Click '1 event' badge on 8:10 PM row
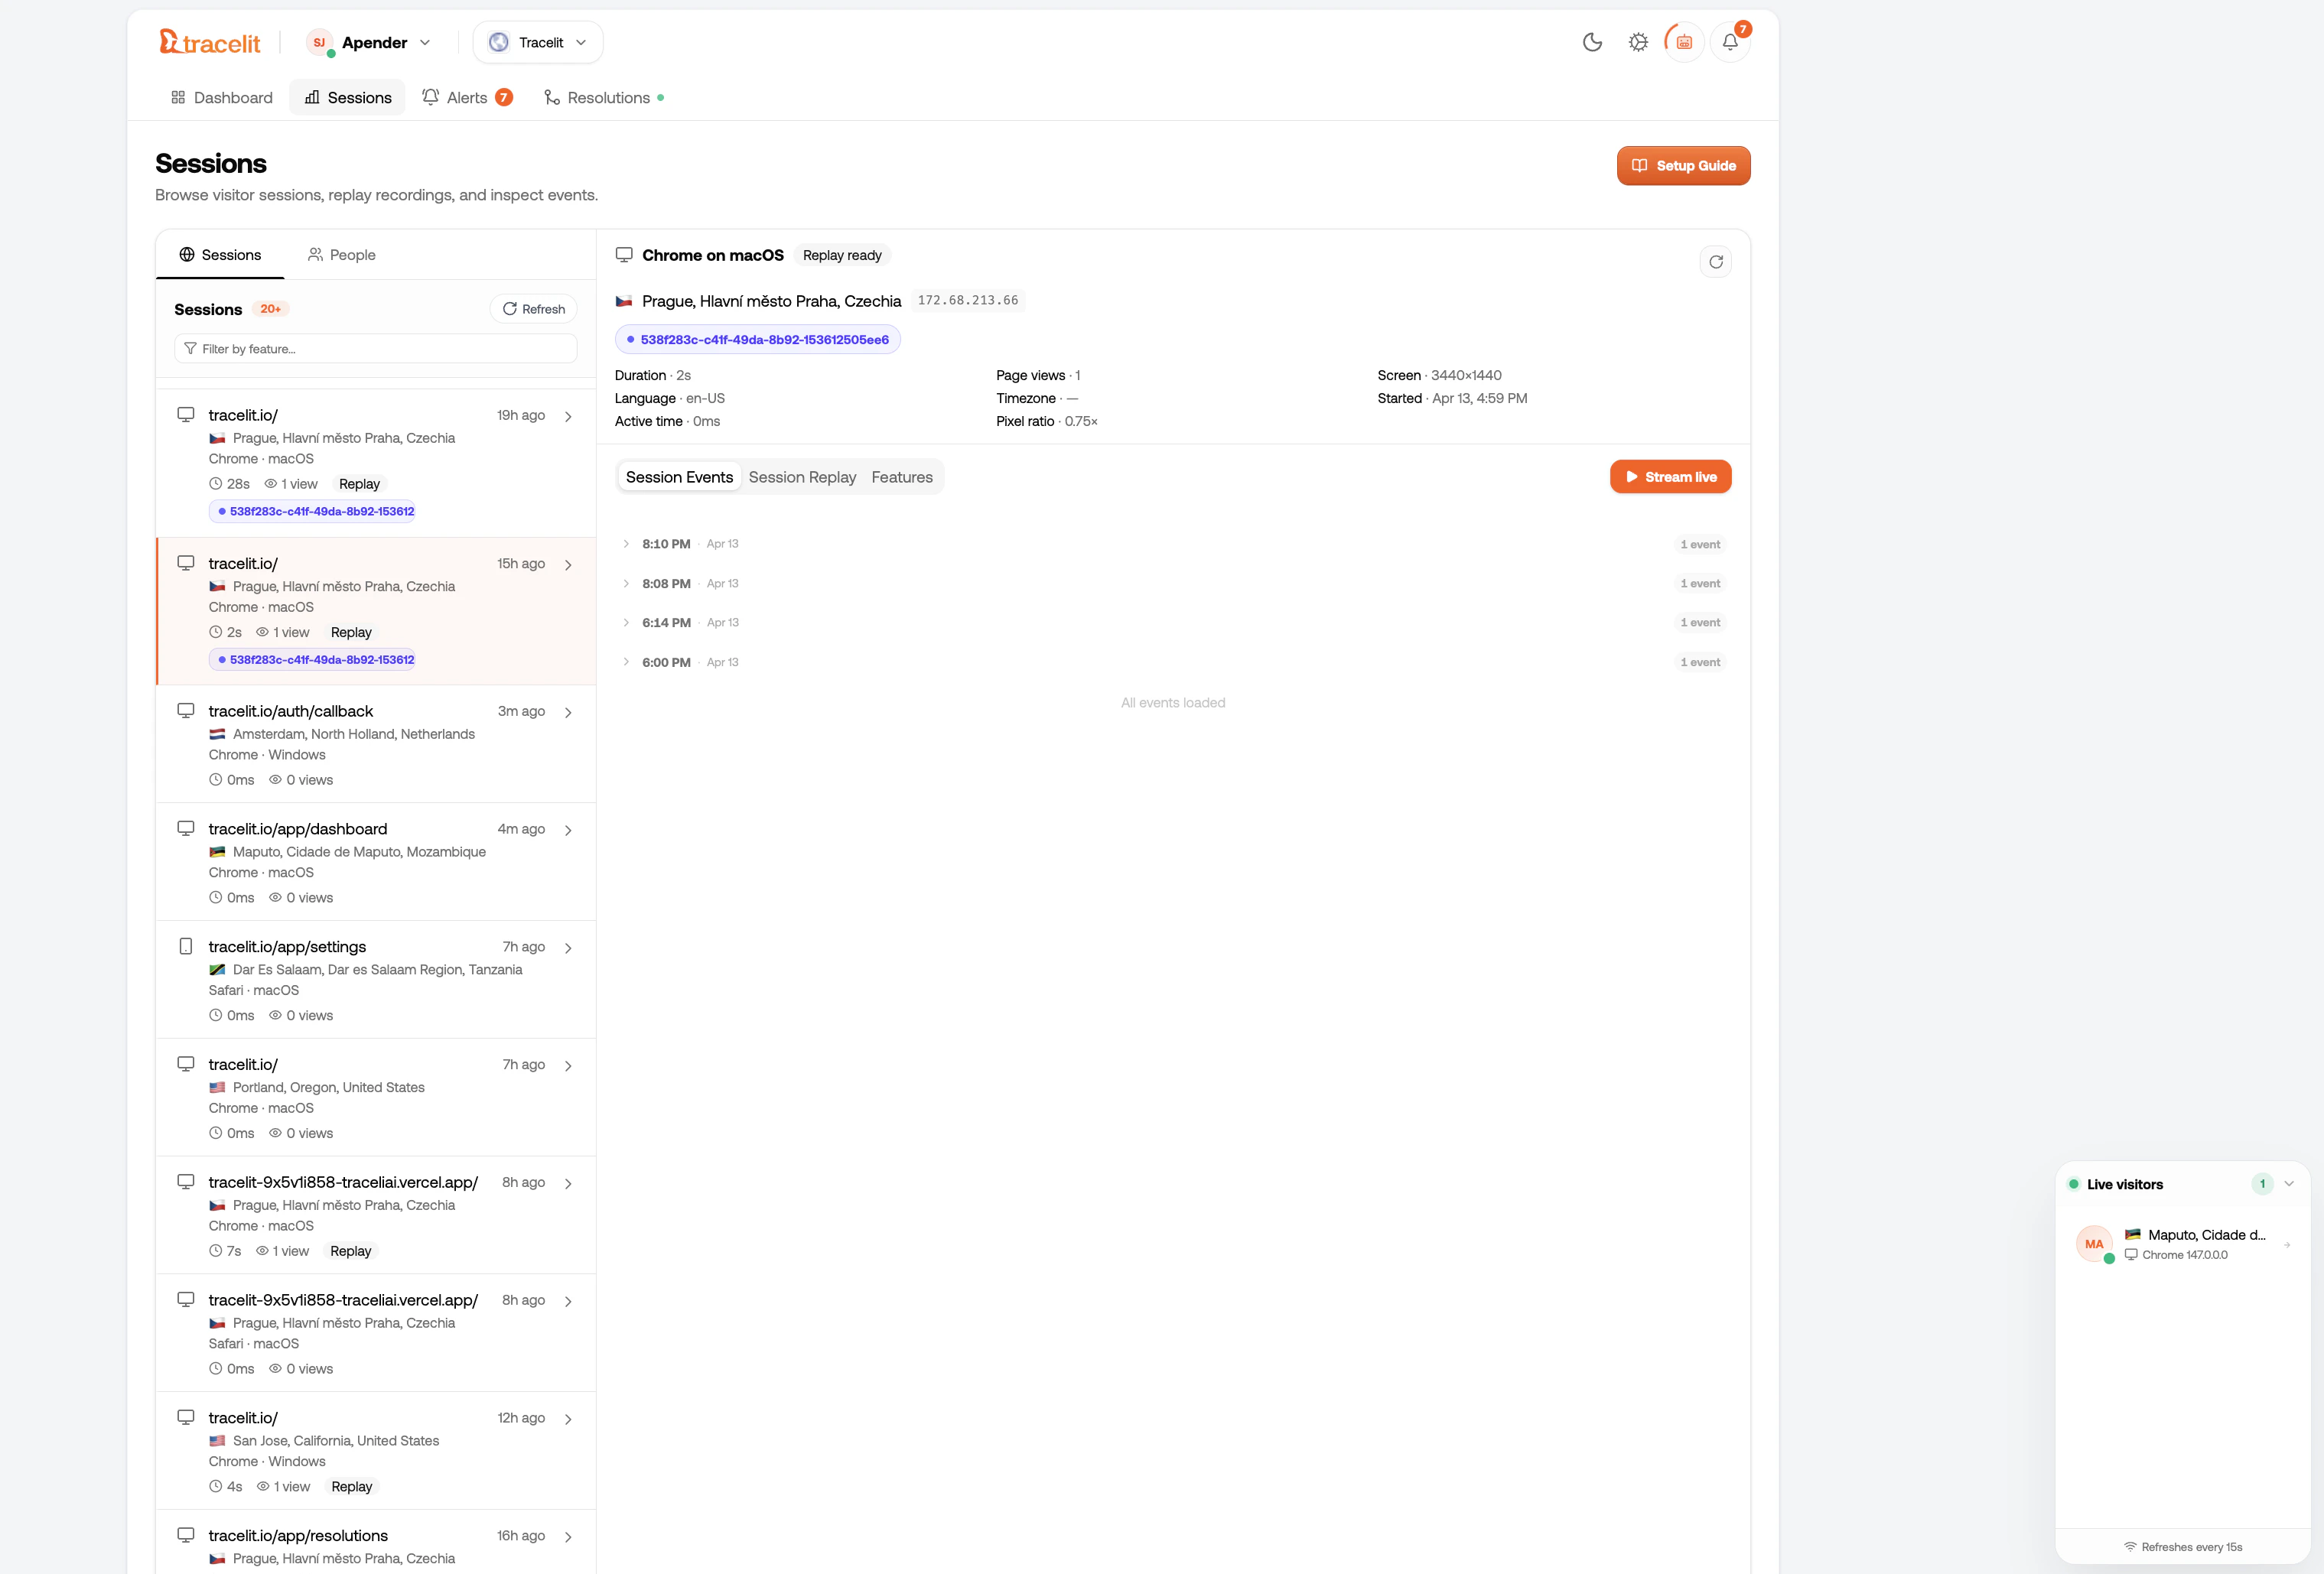 tap(1700, 544)
